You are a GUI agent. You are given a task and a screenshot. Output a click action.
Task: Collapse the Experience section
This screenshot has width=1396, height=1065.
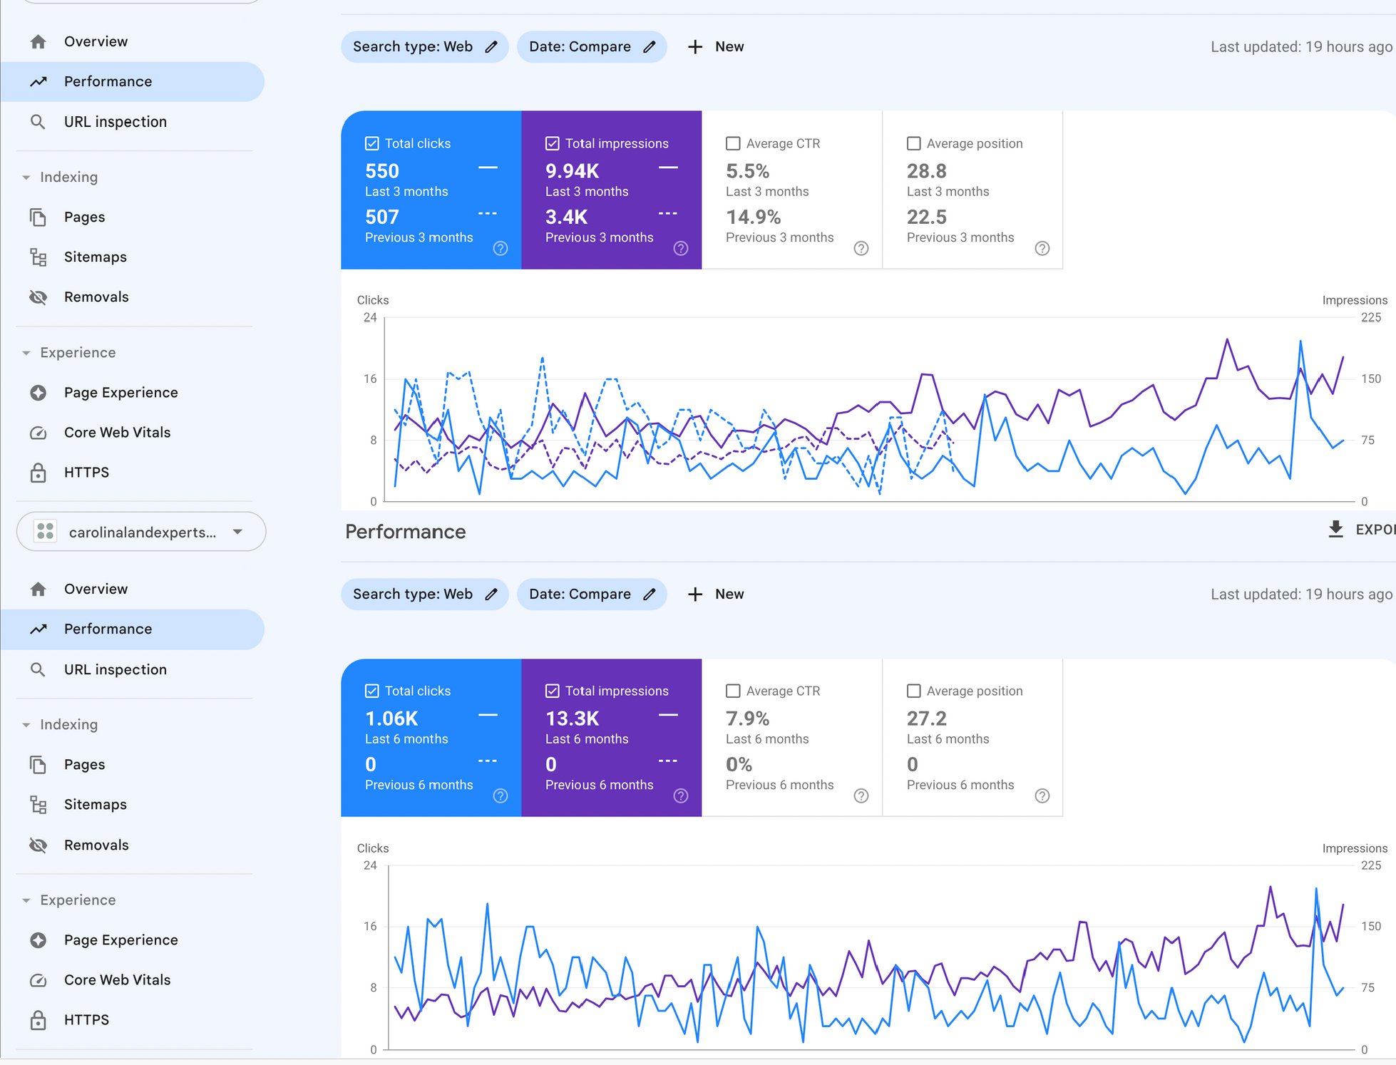pyautogui.click(x=27, y=352)
